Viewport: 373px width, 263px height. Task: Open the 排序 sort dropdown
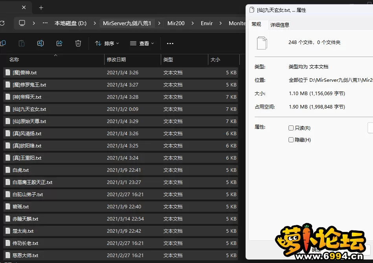pyautogui.click(x=107, y=44)
